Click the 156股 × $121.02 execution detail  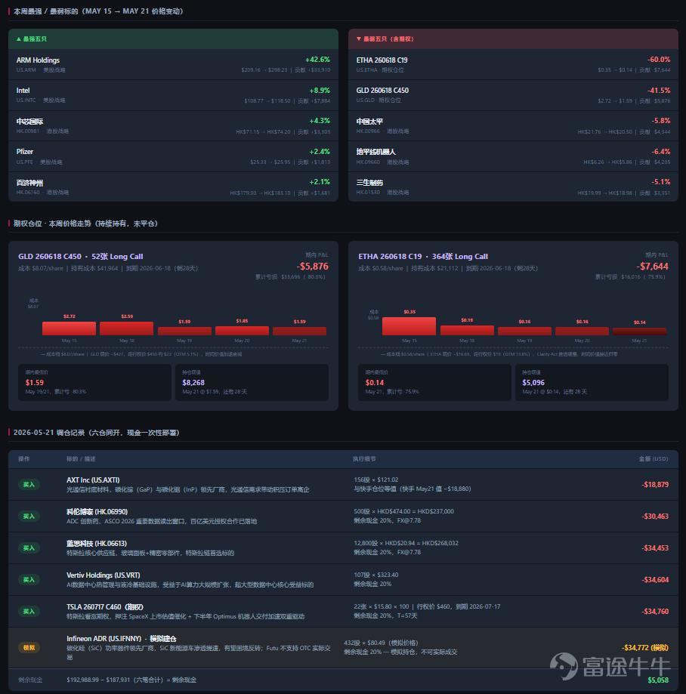376,480
